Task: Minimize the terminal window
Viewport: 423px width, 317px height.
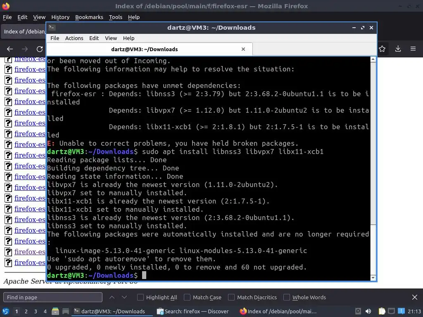Action: tap(354, 28)
